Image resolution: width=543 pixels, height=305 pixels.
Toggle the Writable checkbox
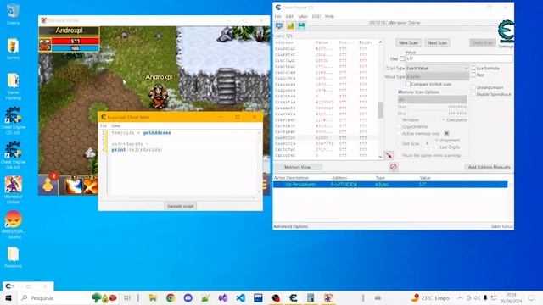click(x=399, y=119)
